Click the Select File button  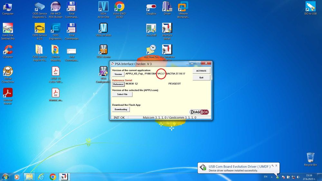coord(122,94)
